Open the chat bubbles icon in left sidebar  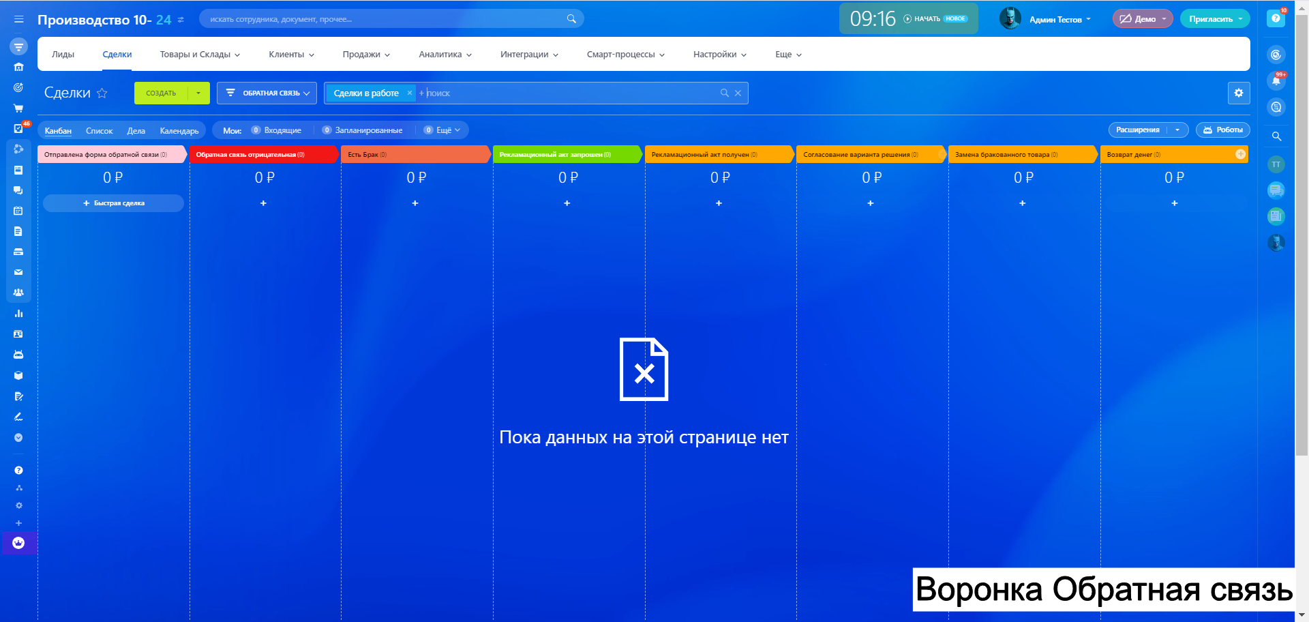point(18,190)
